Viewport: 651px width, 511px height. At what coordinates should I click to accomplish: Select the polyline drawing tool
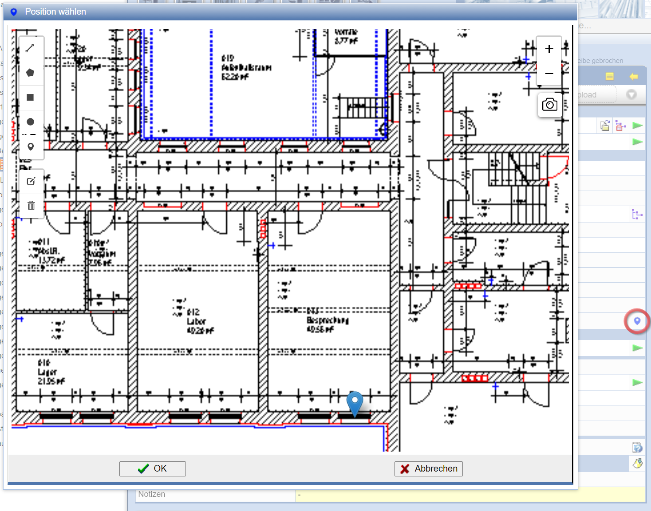[30, 48]
